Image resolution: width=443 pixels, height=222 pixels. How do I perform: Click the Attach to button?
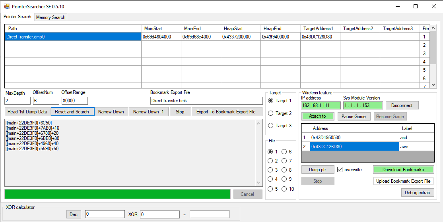point(318,117)
